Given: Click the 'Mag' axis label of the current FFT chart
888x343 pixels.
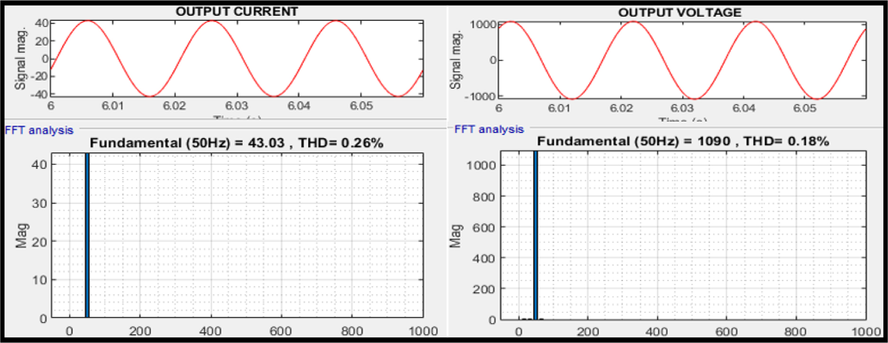Looking at the screenshot, I should pos(21,235).
